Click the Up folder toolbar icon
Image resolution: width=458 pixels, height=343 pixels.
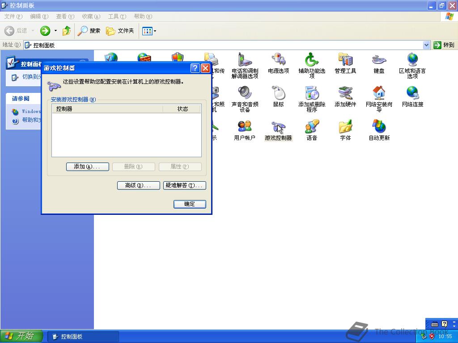[67, 31]
